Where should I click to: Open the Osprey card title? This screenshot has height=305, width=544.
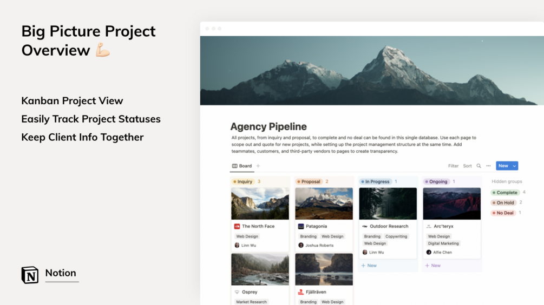click(x=250, y=292)
